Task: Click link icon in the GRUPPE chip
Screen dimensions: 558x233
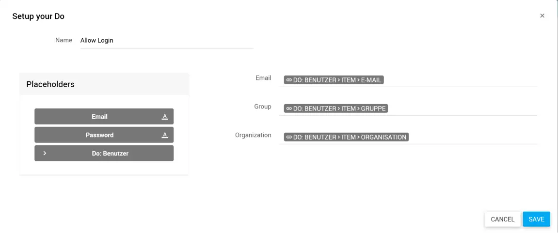Action: tap(289, 109)
